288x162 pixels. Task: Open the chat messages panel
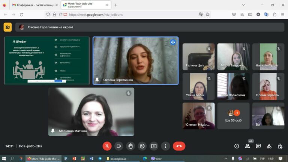[x=258, y=146]
